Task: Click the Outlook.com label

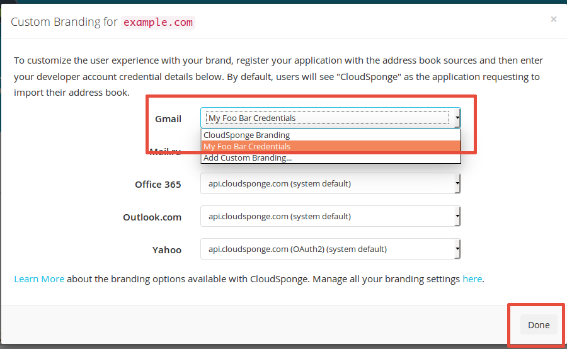Action: (152, 217)
